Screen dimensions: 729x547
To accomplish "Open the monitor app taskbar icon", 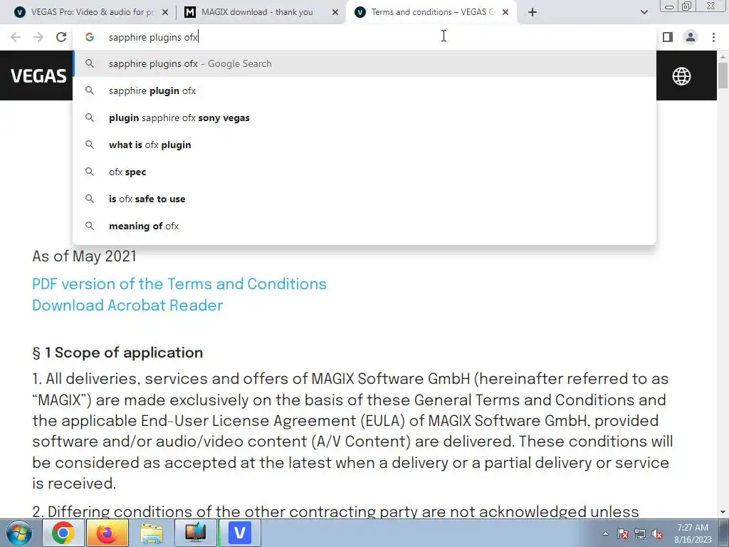I will 196,533.
